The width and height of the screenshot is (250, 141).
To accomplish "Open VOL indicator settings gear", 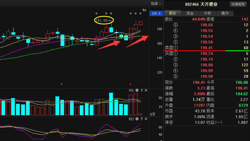I will click(x=137, y=90).
